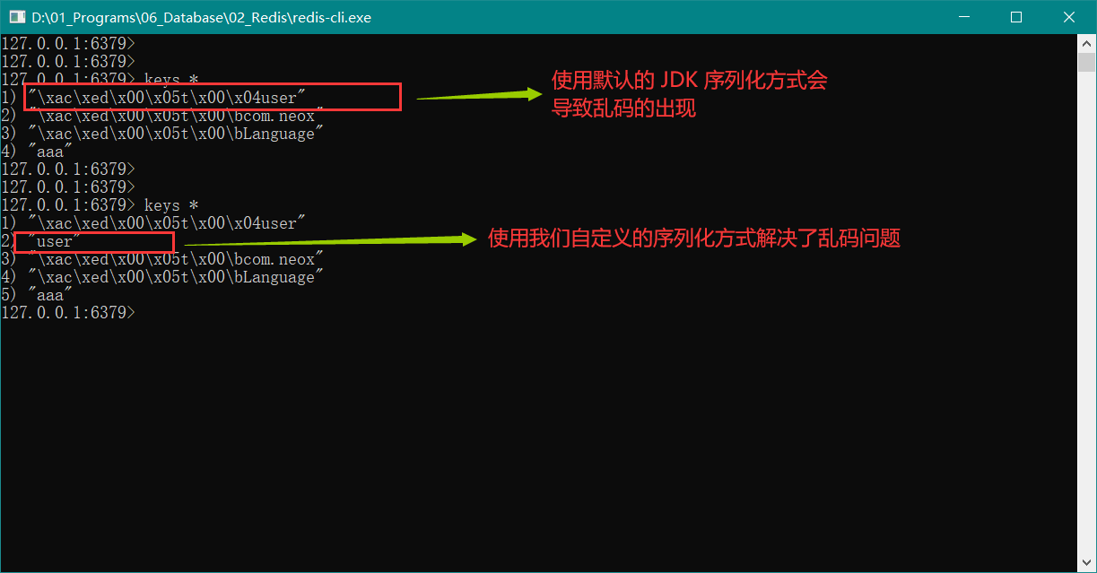
Task: Minimize the redis-cli console window
Action: coord(962,17)
